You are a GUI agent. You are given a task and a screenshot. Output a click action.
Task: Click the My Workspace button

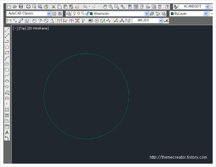pos(60,13)
